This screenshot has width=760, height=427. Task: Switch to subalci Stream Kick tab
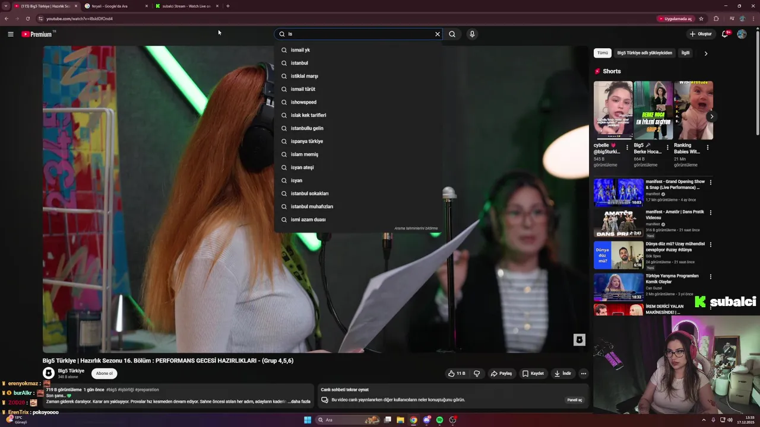coord(186,6)
